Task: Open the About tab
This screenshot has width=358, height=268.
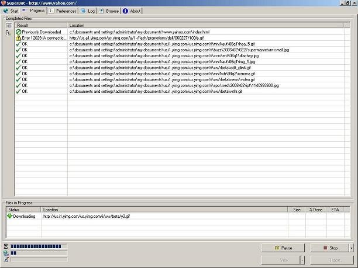Action: point(132,11)
